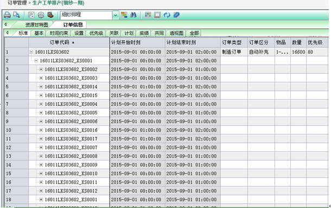Screen dimensions: 331x208
Task: Expand order 16011LXS03602_XS0004
Action: point(41,104)
